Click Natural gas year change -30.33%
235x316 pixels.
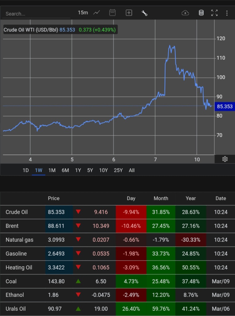(x=190, y=240)
